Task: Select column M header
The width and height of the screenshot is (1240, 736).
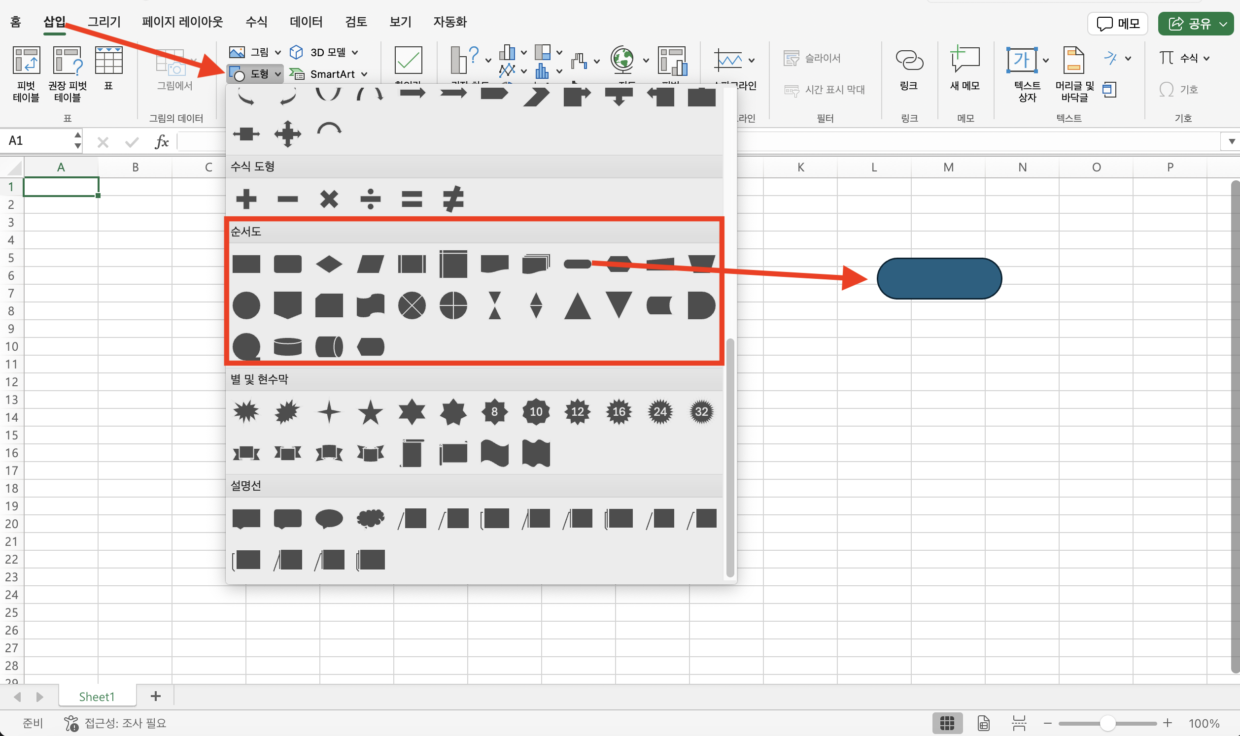Action: (948, 167)
